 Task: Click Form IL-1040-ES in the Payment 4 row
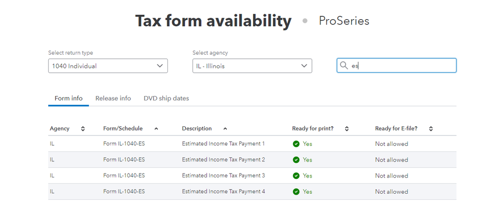coord(124,192)
